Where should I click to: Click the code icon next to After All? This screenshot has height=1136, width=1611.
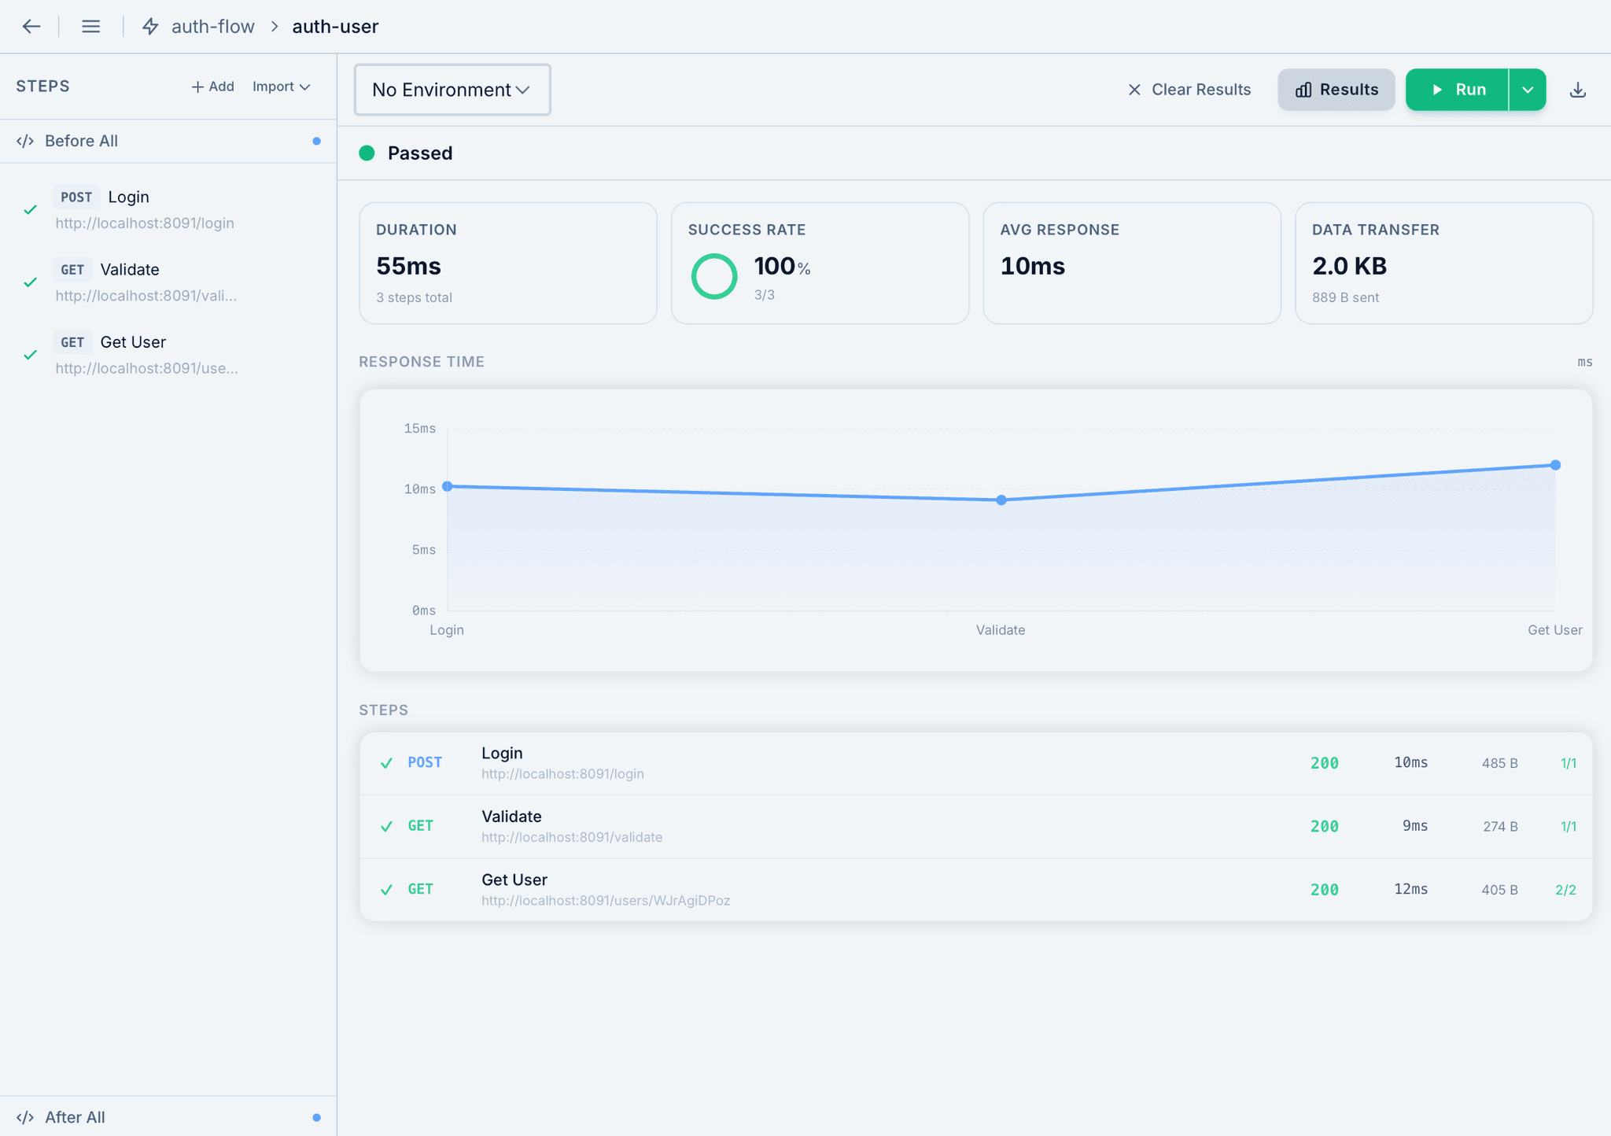[x=26, y=1116]
